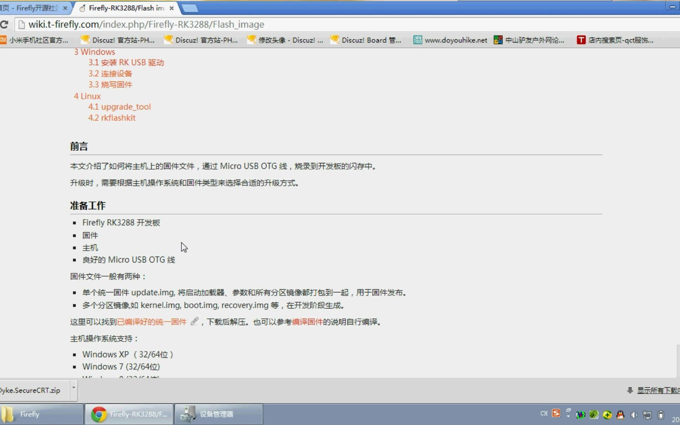Open downloaded Dyke.SecureCRT.zip item
The image size is (680, 425).
35,390
